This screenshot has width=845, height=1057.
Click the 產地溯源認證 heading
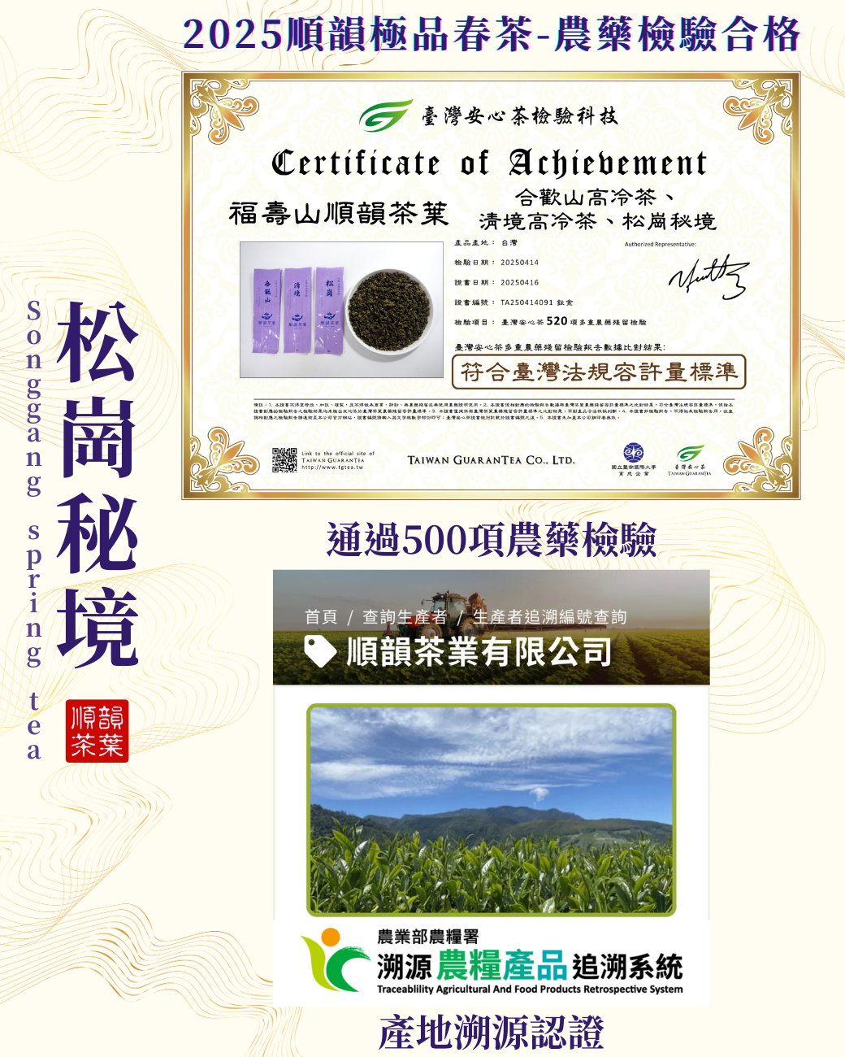[492, 1033]
